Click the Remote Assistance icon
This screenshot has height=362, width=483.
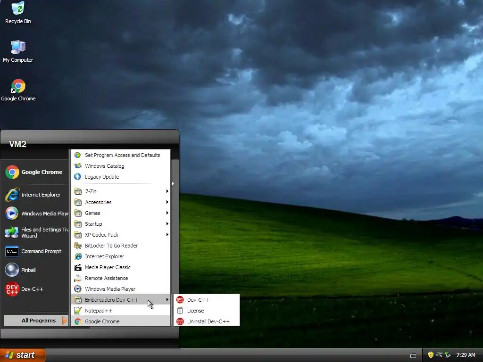click(x=78, y=278)
